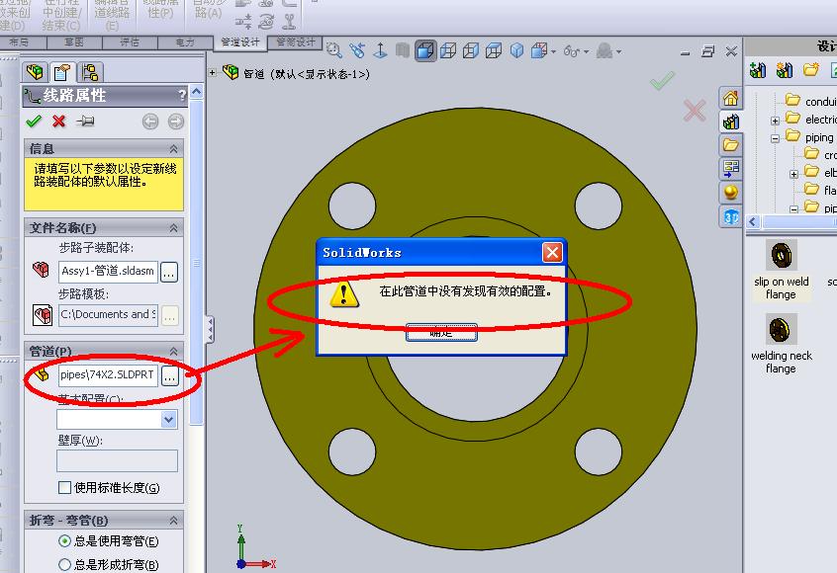Viewport: 837px width, 573px height.
Task: Collapse the piping folder node
Action: [775, 138]
